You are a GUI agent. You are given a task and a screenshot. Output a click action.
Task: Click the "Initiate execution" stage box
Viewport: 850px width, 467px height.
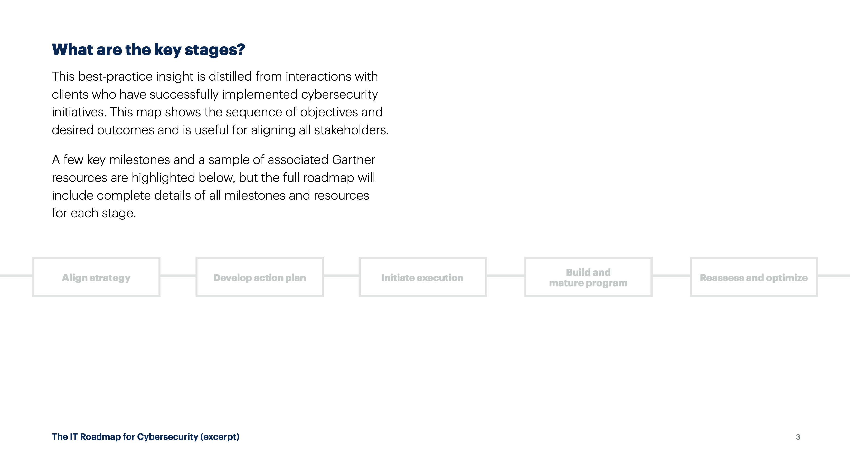[422, 277]
